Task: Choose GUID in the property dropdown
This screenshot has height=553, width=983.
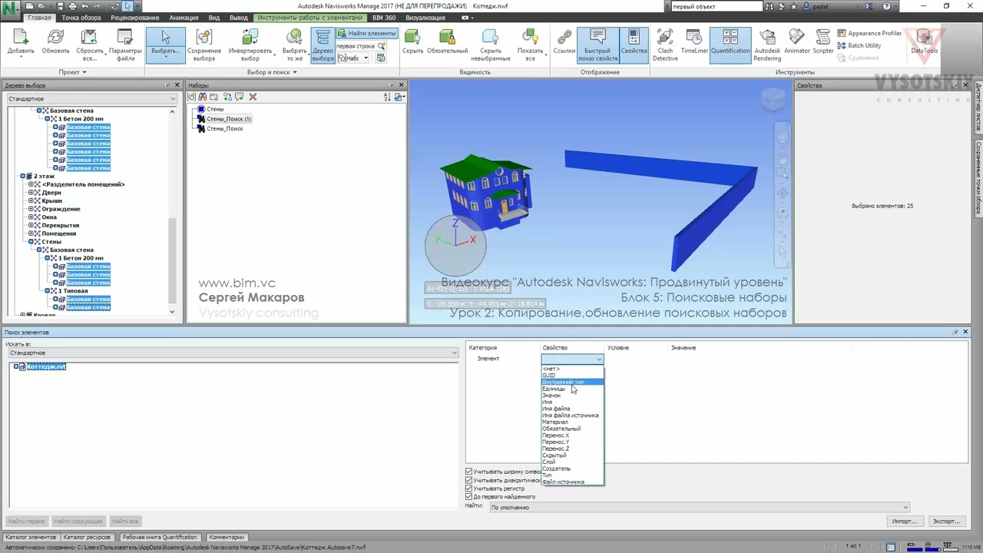Action: [548, 376]
